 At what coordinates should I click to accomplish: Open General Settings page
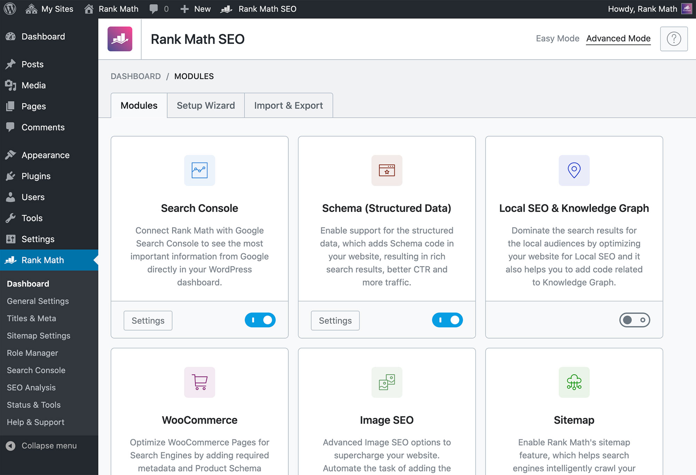point(38,301)
